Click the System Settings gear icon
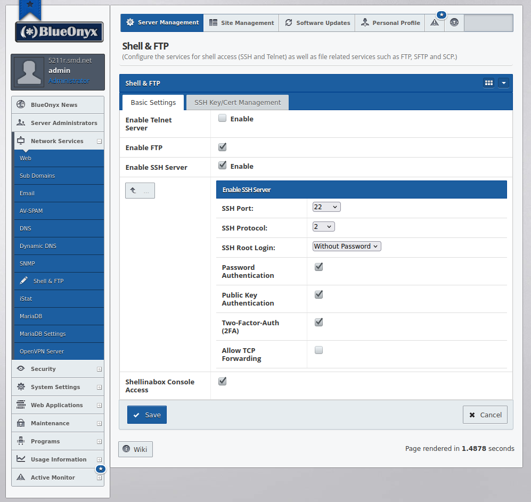The width and height of the screenshot is (531, 502). (21, 386)
